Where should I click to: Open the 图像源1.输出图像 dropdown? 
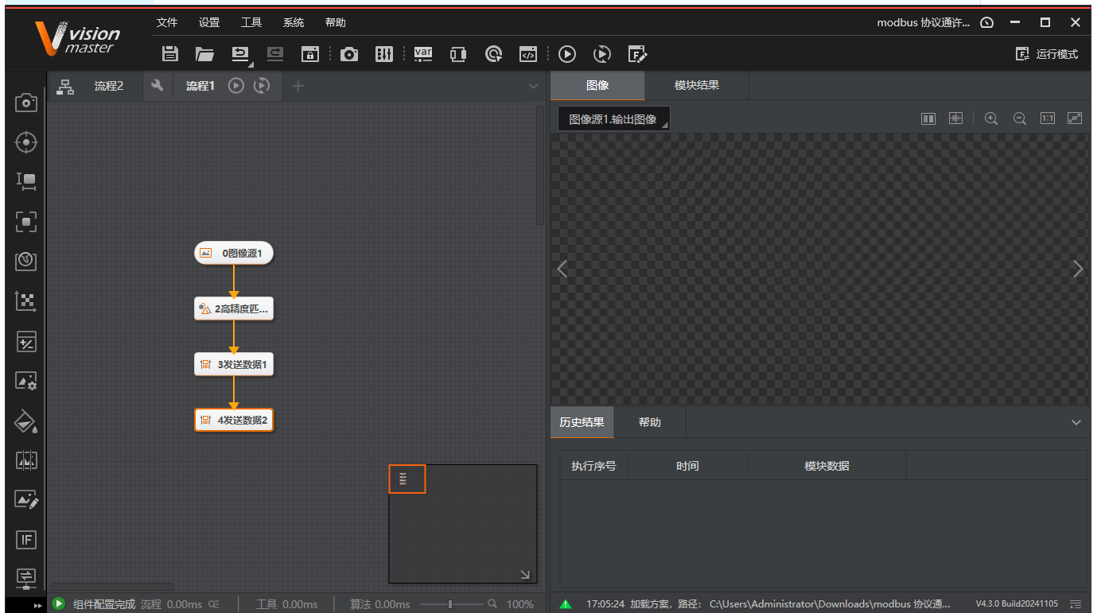click(x=613, y=119)
